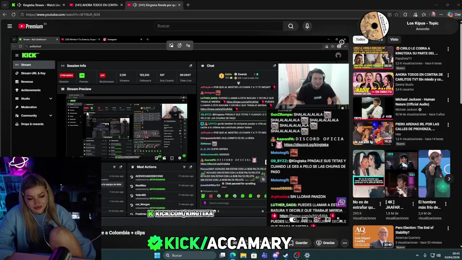Open the Michael Jackson - Human Nature video title
The width and height of the screenshot is (462, 260).
pos(415,102)
